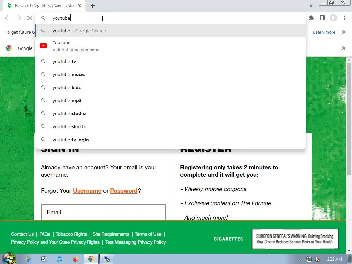Choose the YouTube Video sharing company suggestion
The width and height of the screenshot is (352, 264).
pyautogui.click(x=170, y=46)
